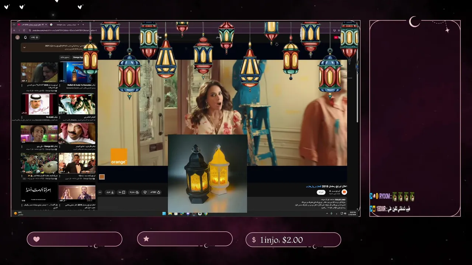Click the YouTube Create plus button
The width and height of the screenshot is (472, 265).
[x=34, y=37]
